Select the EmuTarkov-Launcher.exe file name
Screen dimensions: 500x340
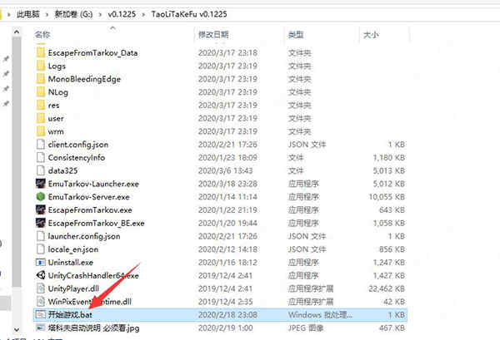pyautogui.click(x=93, y=184)
